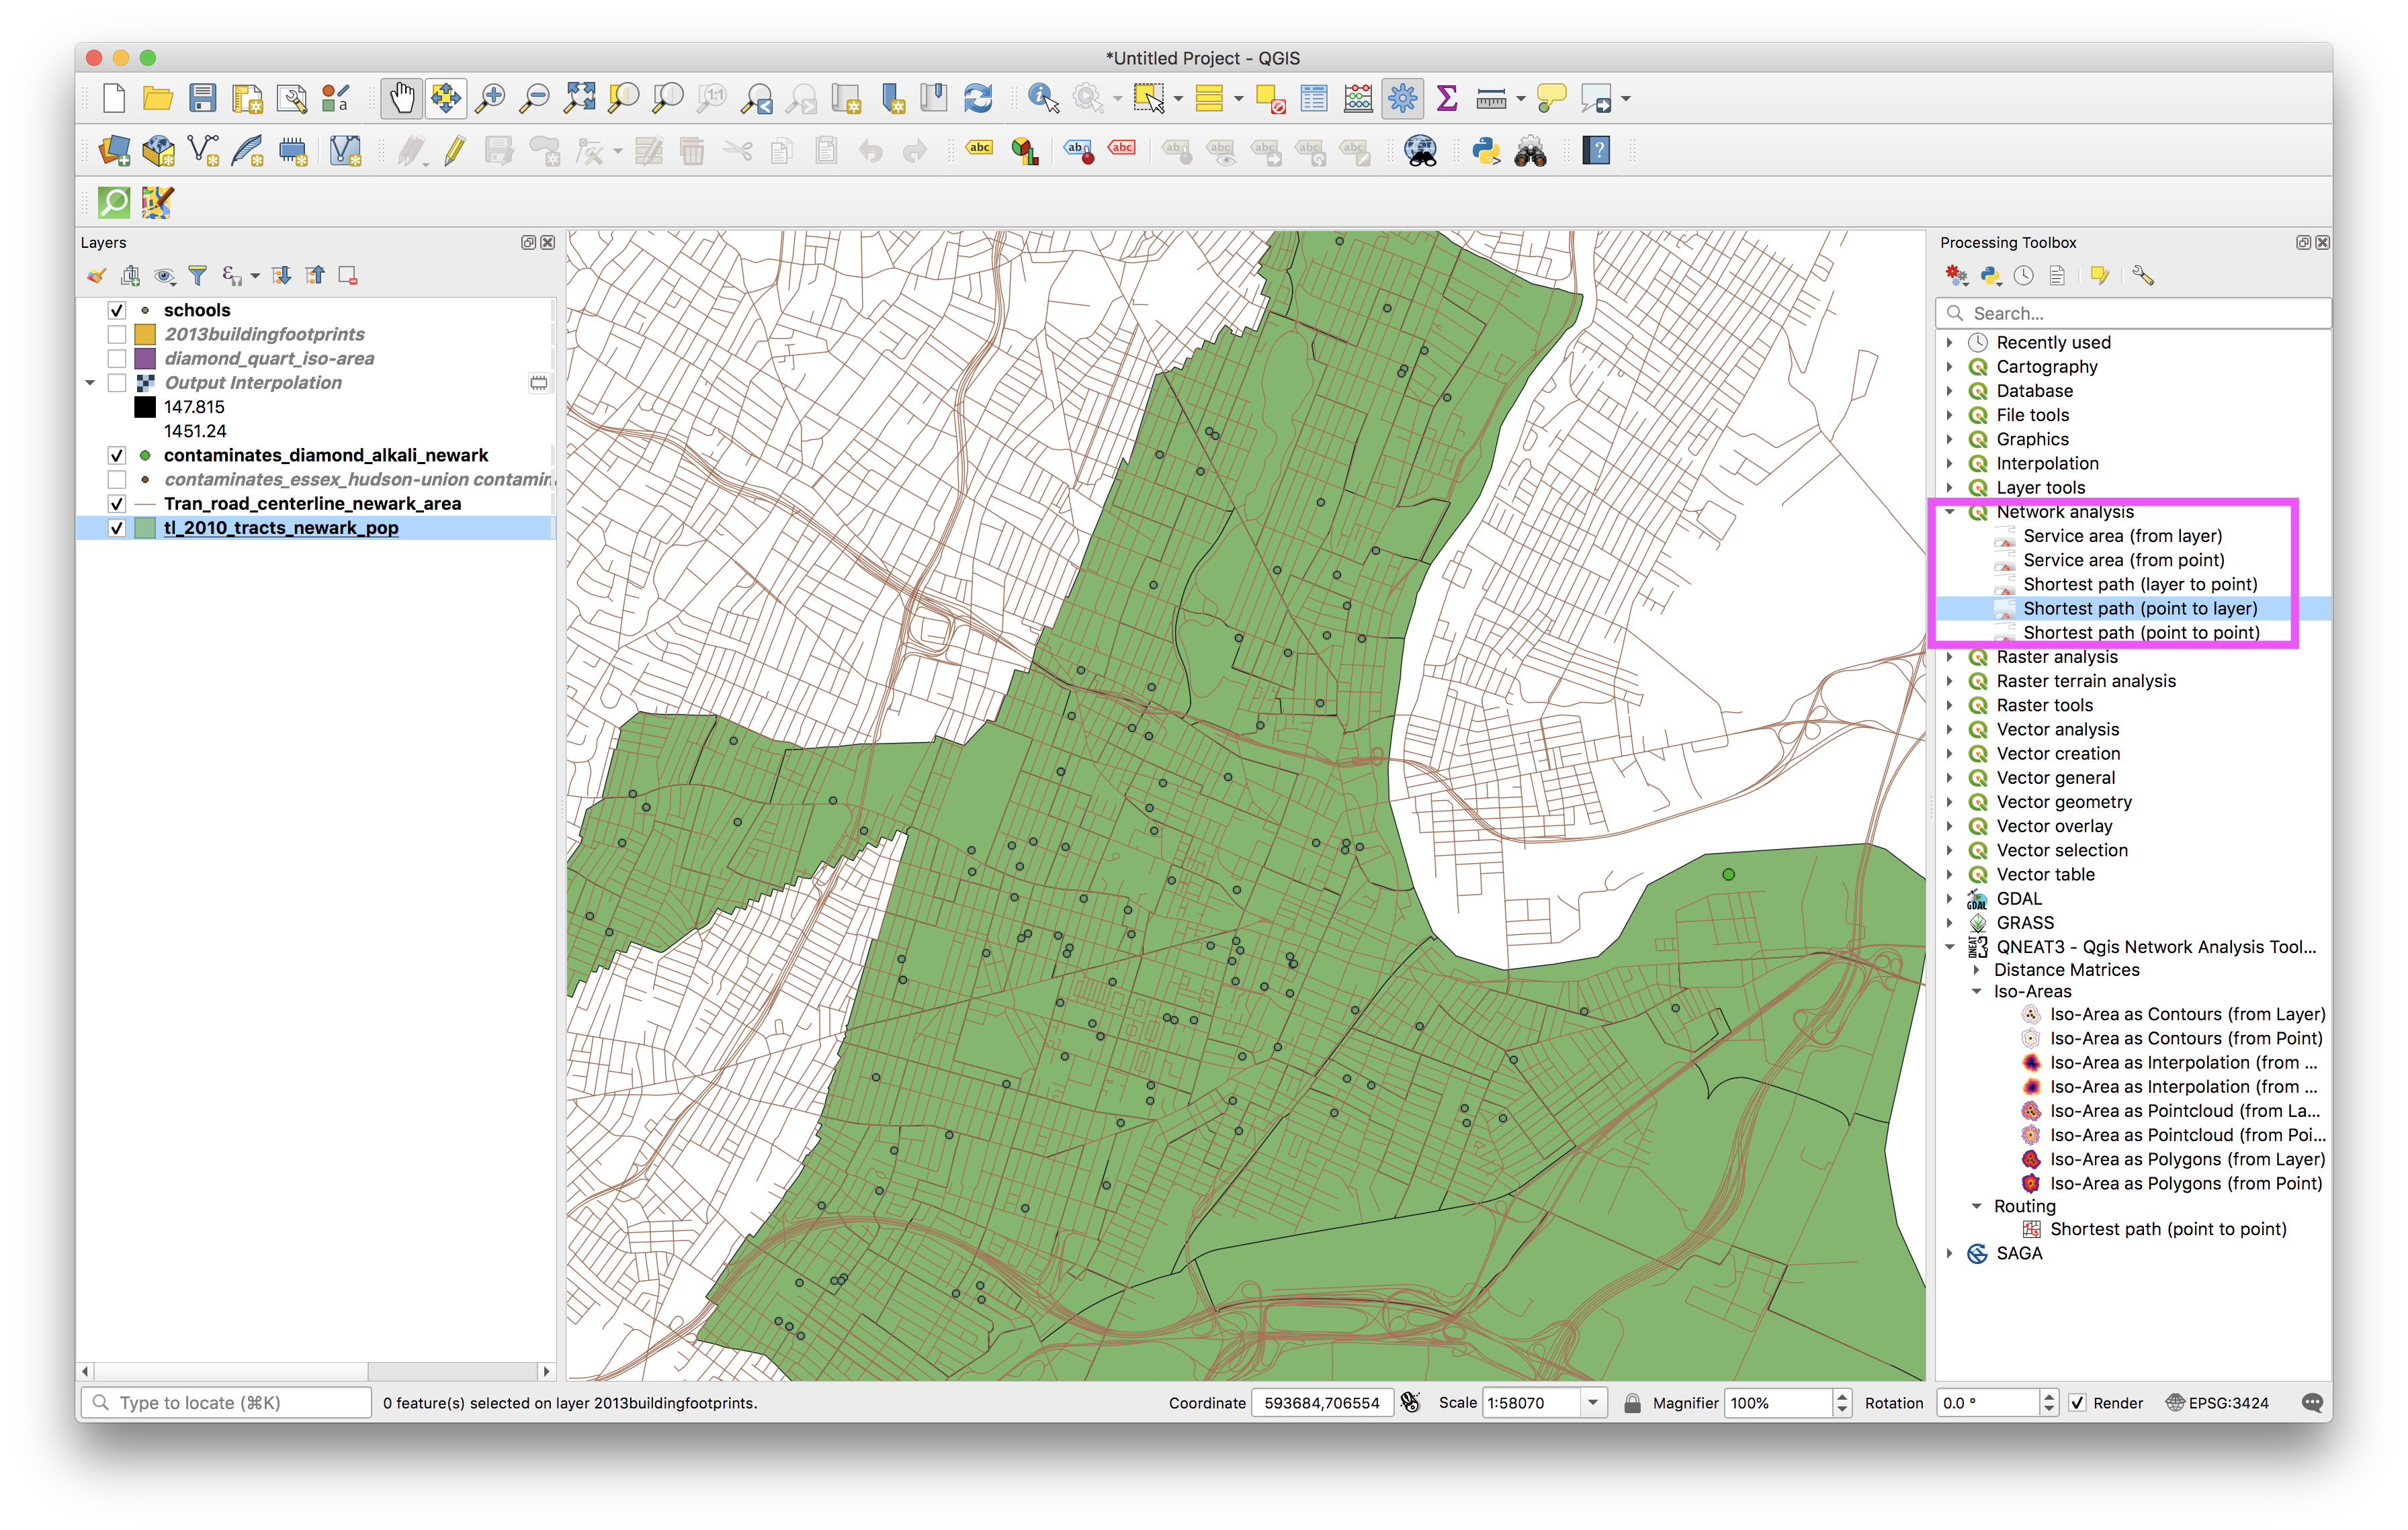Open the attribute table icon
The height and width of the screenshot is (1530, 2408).
click(1314, 98)
